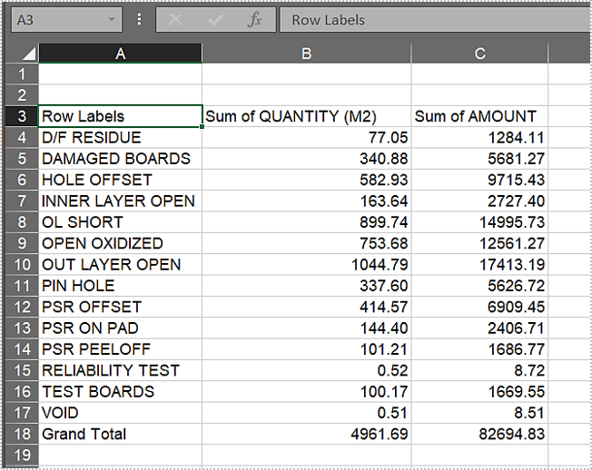Click the Row Labels cell
The width and height of the screenshot is (592, 470).
click(x=120, y=116)
